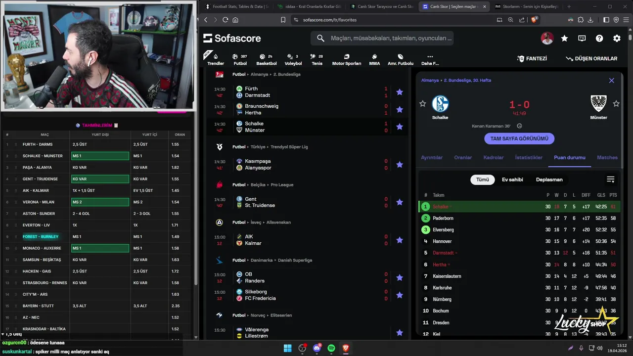Toggle favorite star for AIK - Kalmar
Viewport: 633px width, 356px height.
[400, 240]
